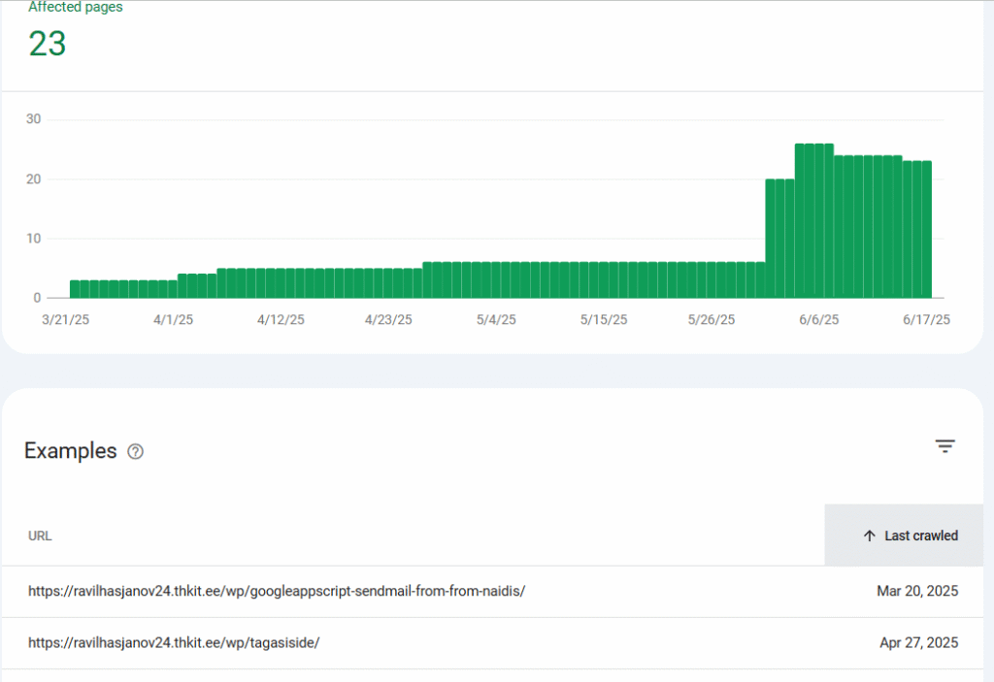
Task: Click the 5/4/25 axis date label
Action: click(496, 319)
